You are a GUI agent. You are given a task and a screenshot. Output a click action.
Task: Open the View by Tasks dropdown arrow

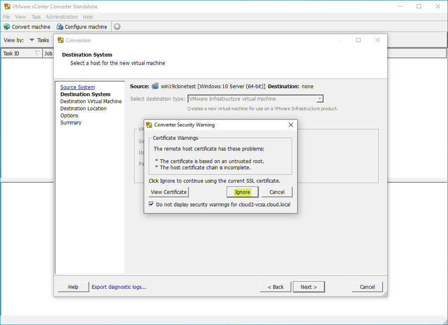[x=32, y=40]
